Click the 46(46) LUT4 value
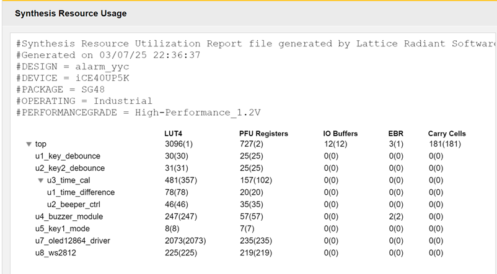This screenshot has width=497, height=274. (176, 204)
